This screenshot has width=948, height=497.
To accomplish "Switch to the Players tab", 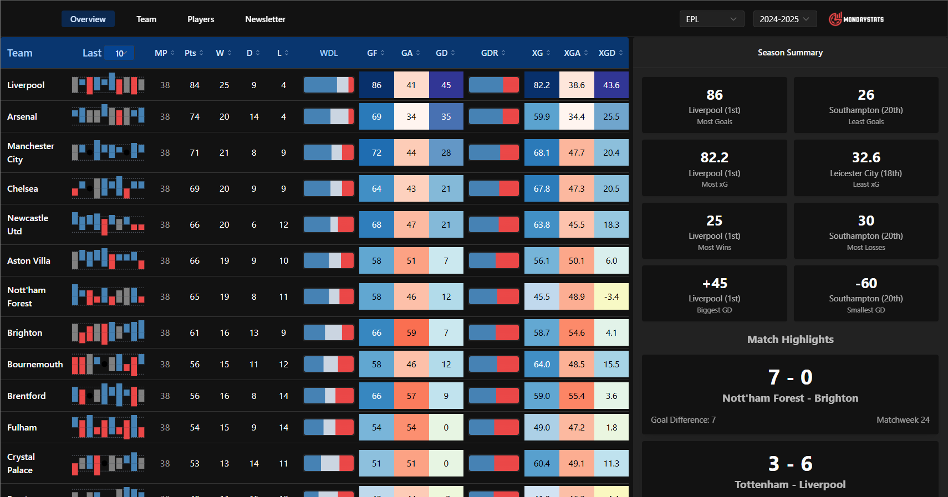I will [x=201, y=19].
